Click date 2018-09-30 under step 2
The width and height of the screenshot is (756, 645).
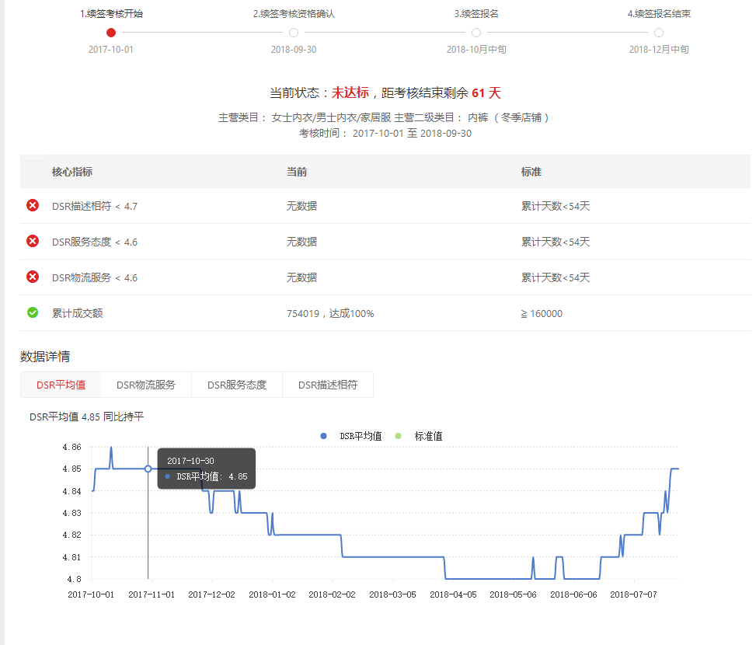[x=294, y=49]
